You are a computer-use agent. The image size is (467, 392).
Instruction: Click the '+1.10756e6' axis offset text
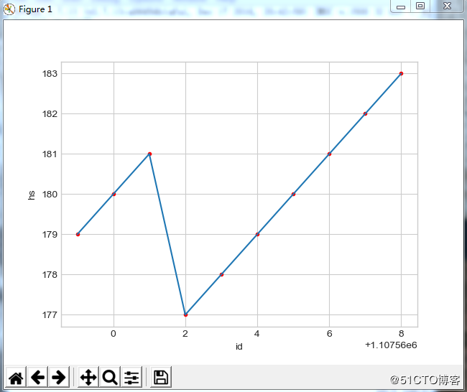click(x=391, y=345)
